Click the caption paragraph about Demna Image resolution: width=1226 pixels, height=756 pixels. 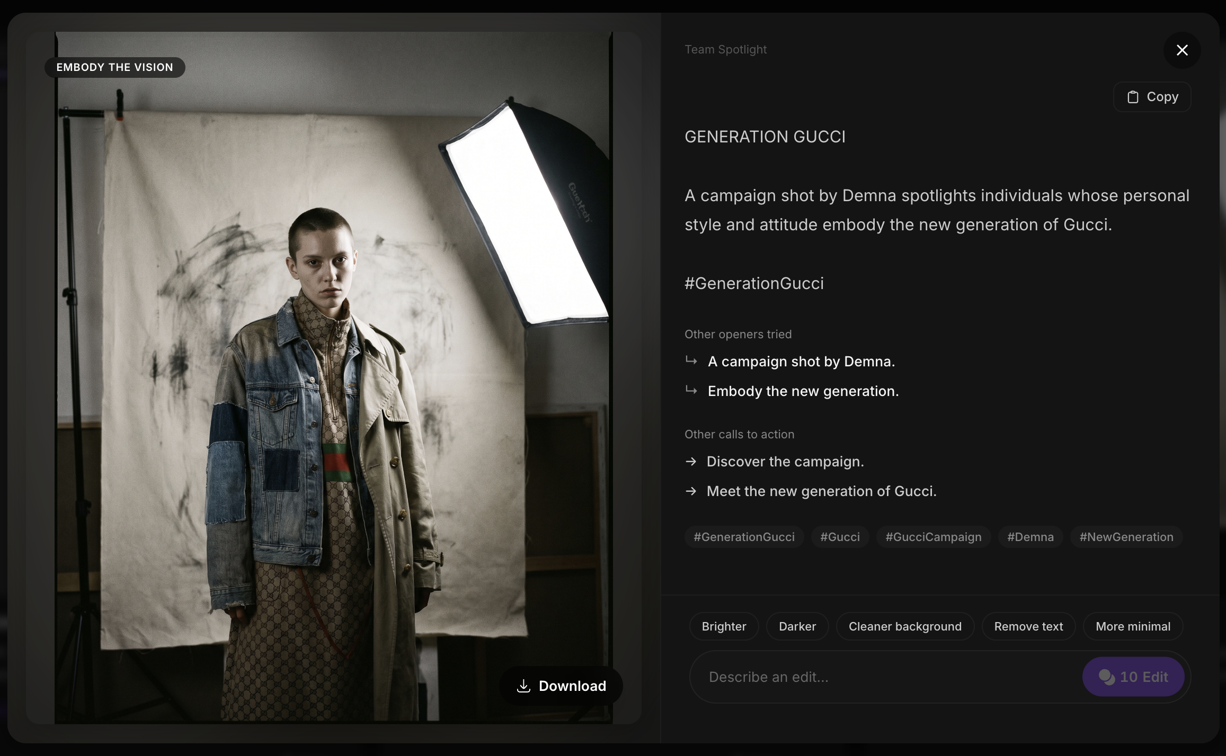[937, 210]
